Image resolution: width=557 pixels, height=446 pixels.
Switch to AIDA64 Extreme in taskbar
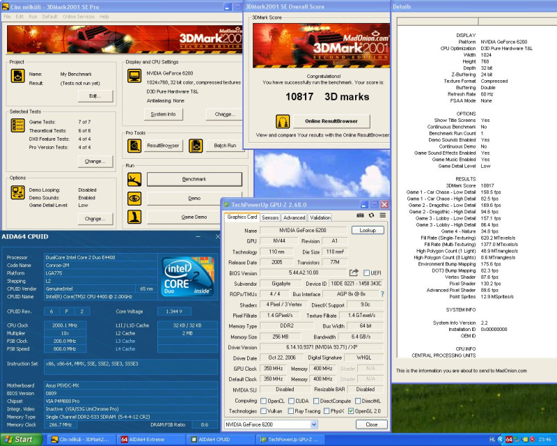pos(144,440)
